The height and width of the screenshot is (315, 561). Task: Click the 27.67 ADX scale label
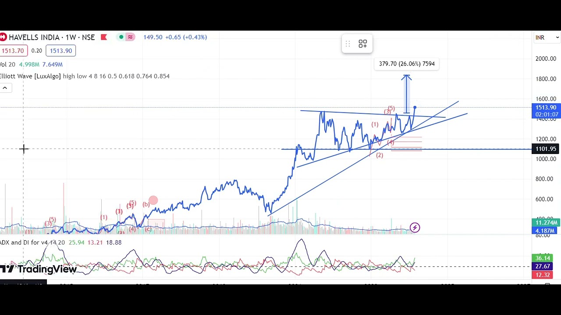coord(543,266)
